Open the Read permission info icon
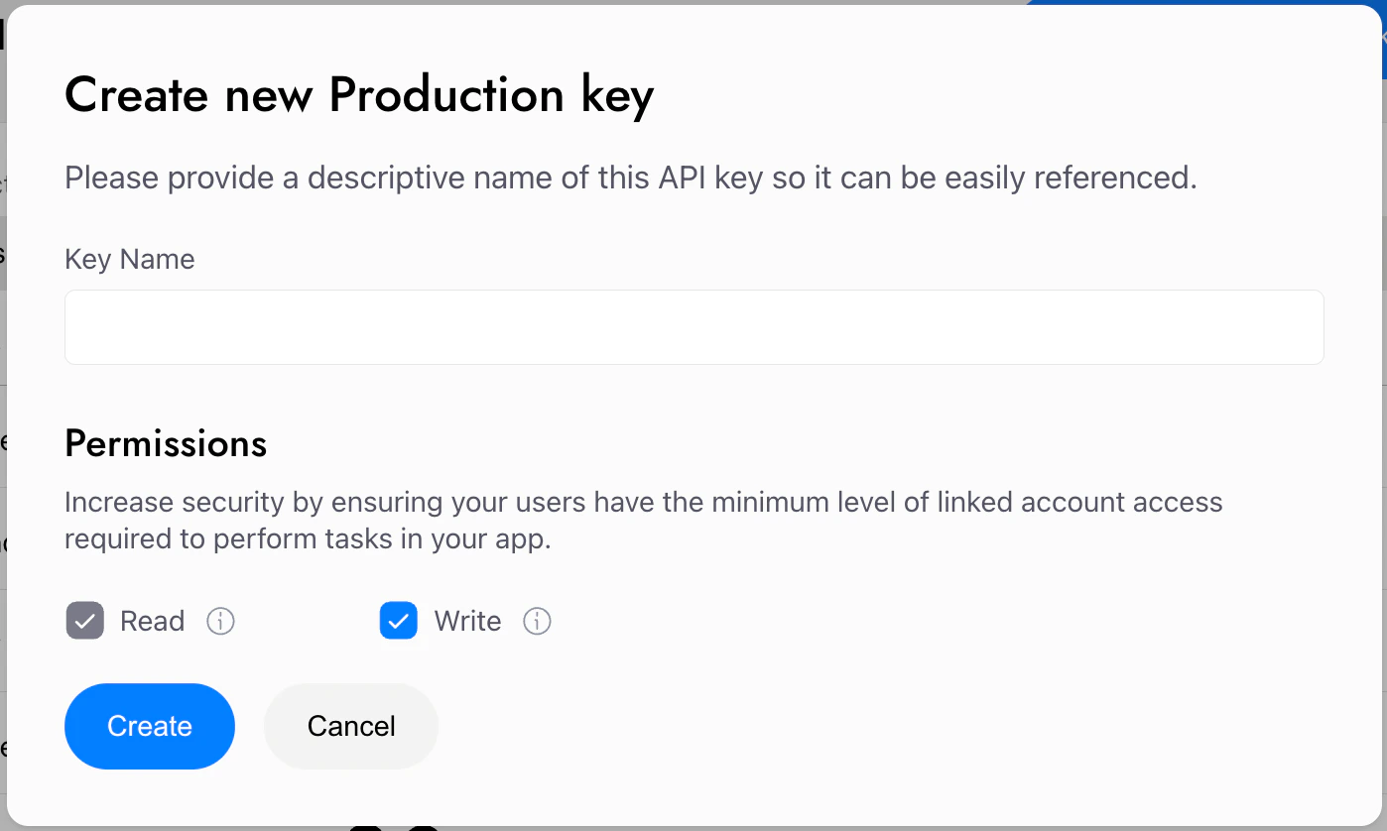Screen dimensions: 1387x831 [220, 622]
